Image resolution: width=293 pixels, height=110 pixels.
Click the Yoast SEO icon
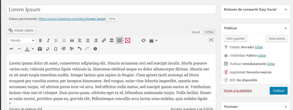coord(226,80)
